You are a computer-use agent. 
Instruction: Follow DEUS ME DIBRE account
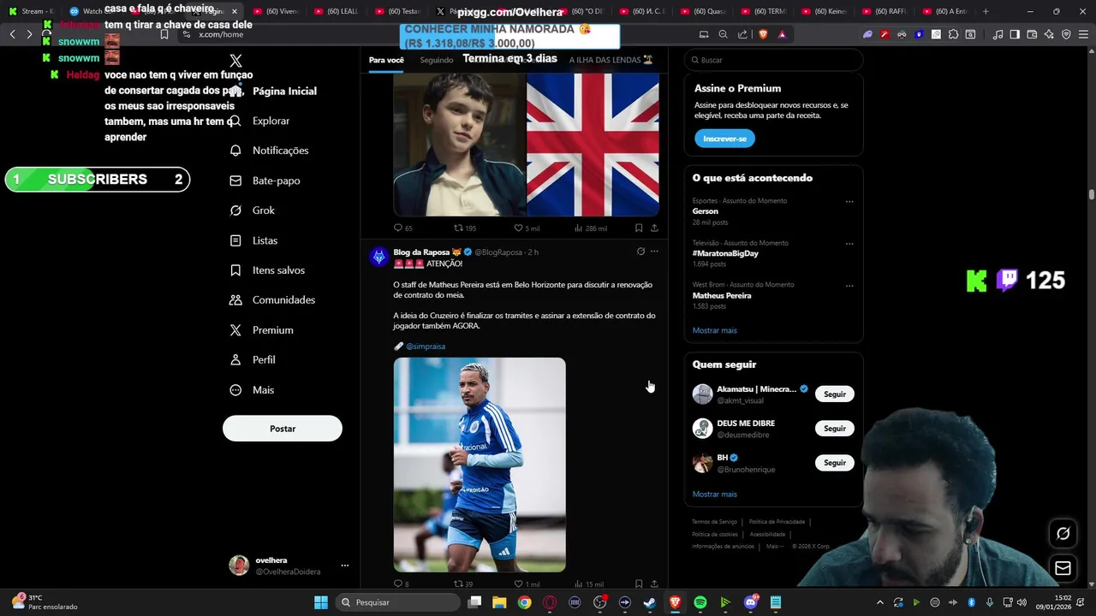[x=834, y=429]
